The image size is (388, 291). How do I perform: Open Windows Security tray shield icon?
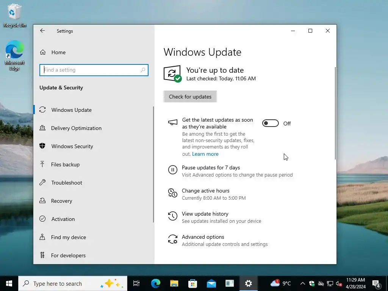(312, 283)
